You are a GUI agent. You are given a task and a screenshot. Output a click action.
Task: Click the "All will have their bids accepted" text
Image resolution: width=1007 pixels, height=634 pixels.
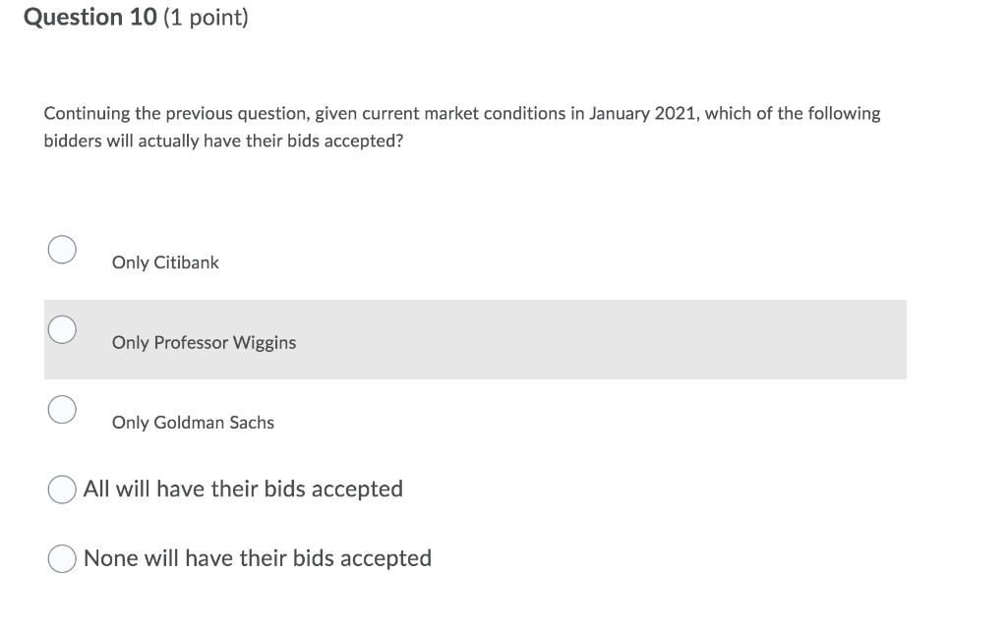pos(244,489)
